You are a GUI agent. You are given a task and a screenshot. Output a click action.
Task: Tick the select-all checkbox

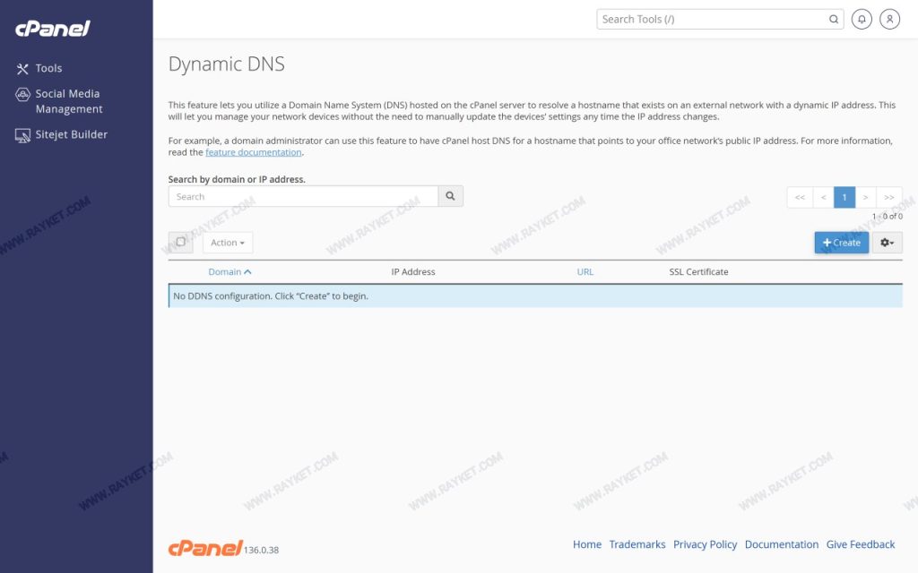pos(180,242)
